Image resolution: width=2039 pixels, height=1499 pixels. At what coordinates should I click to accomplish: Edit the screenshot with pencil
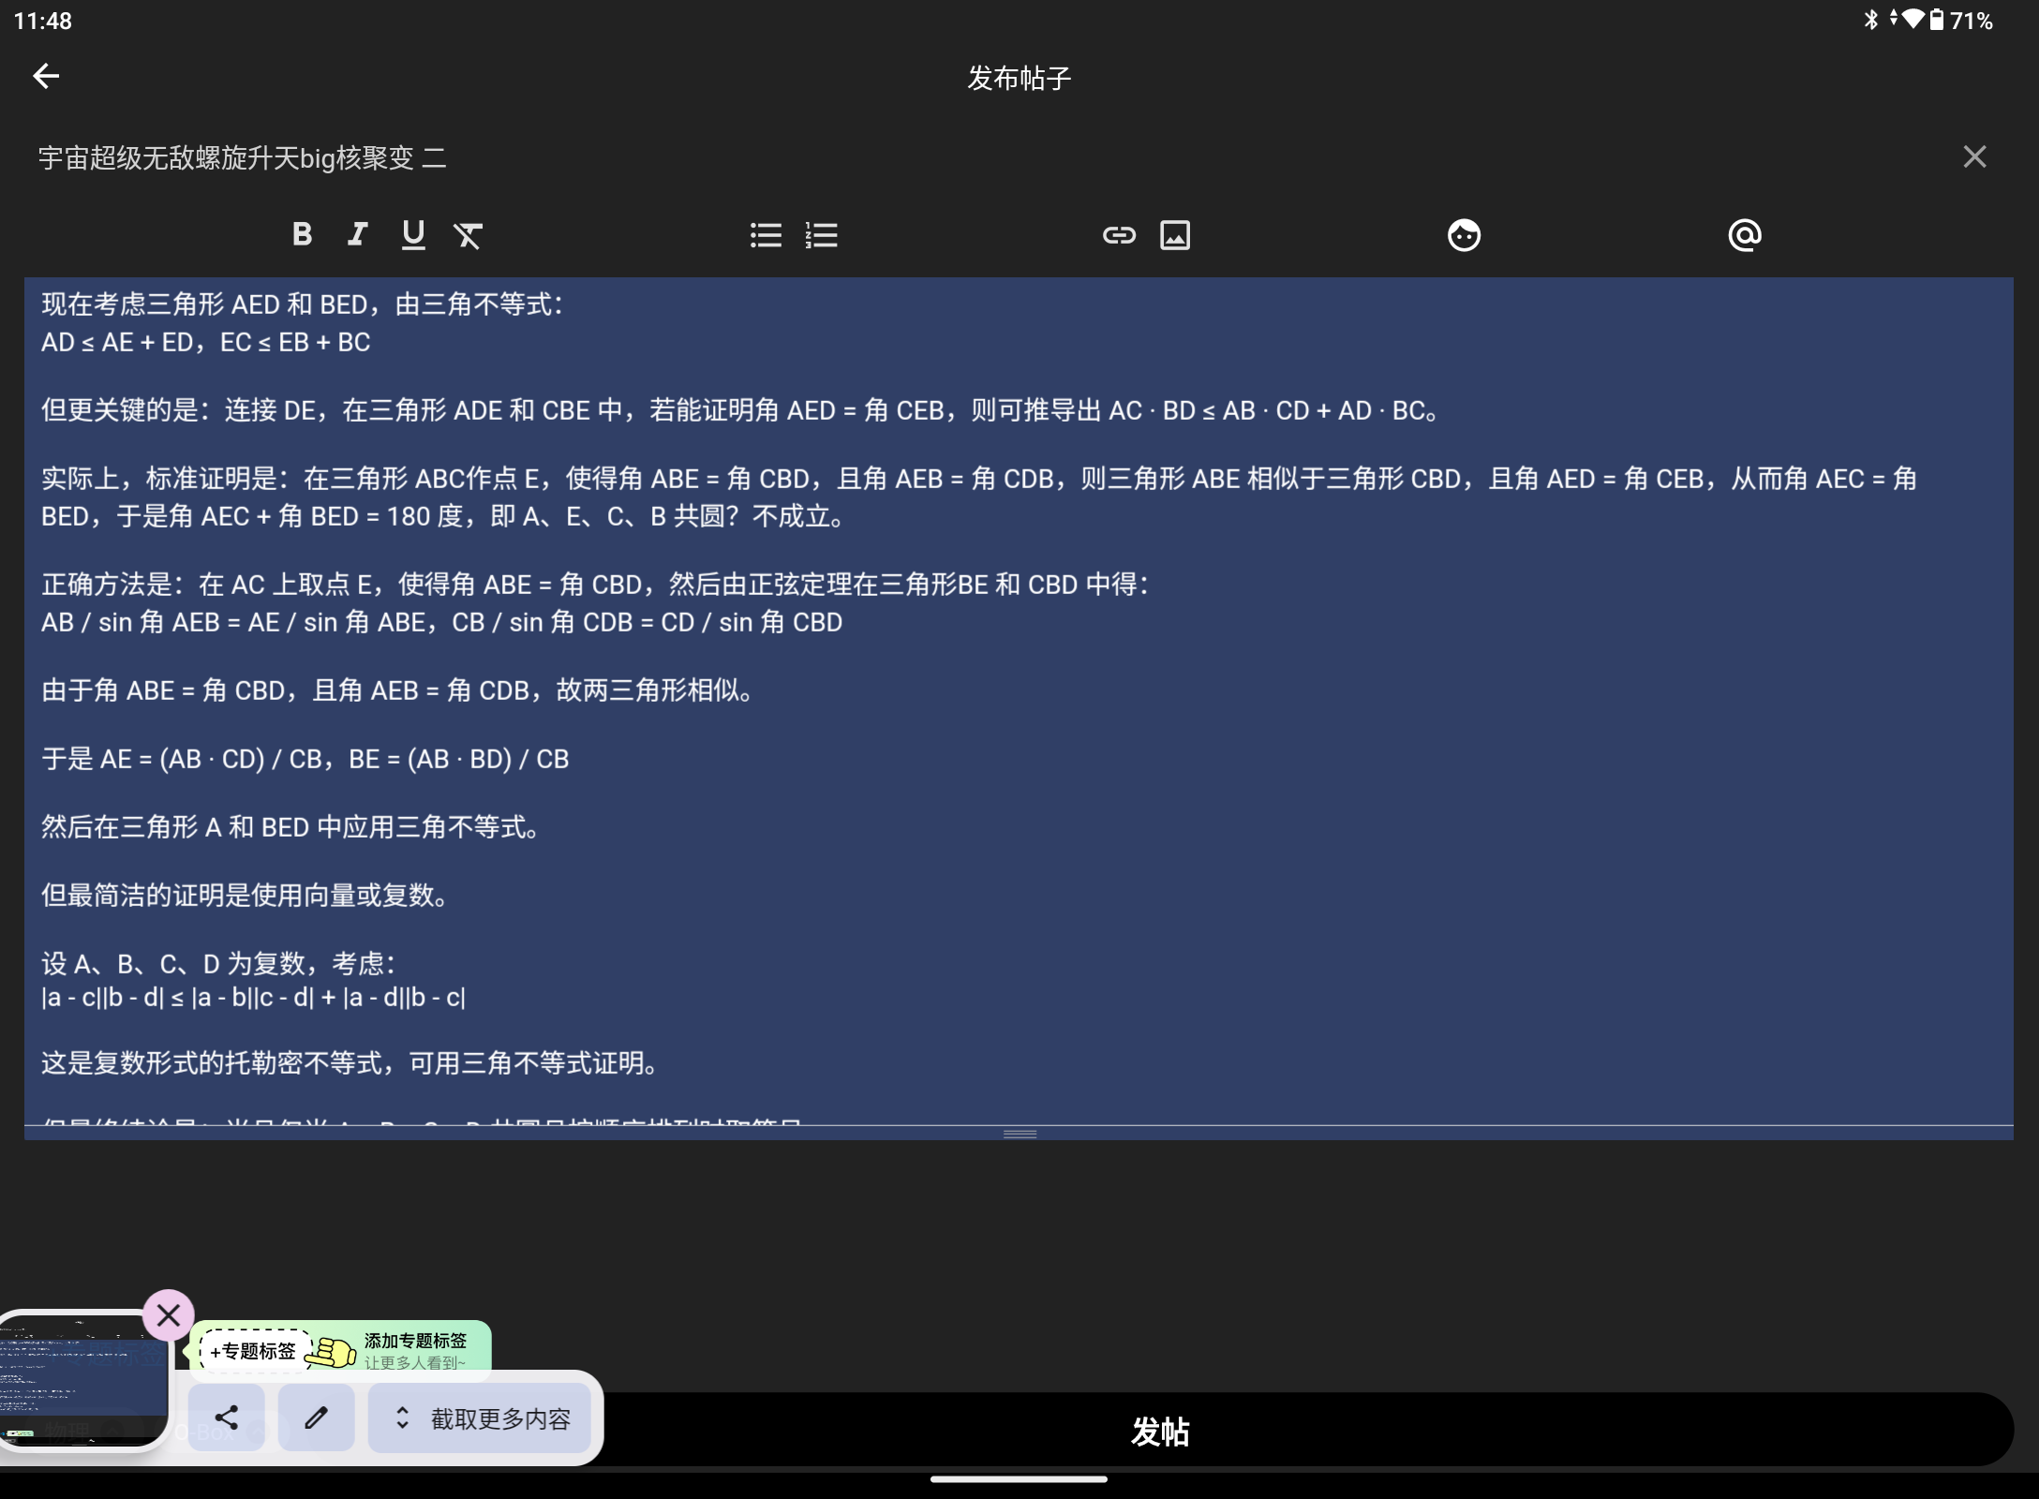tap(316, 1417)
